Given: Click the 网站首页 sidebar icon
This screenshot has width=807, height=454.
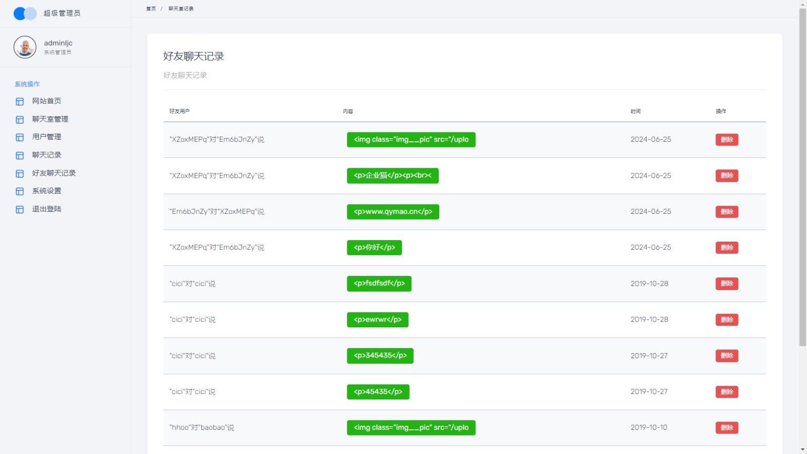Looking at the screenshot, I should tap(19, 101).
